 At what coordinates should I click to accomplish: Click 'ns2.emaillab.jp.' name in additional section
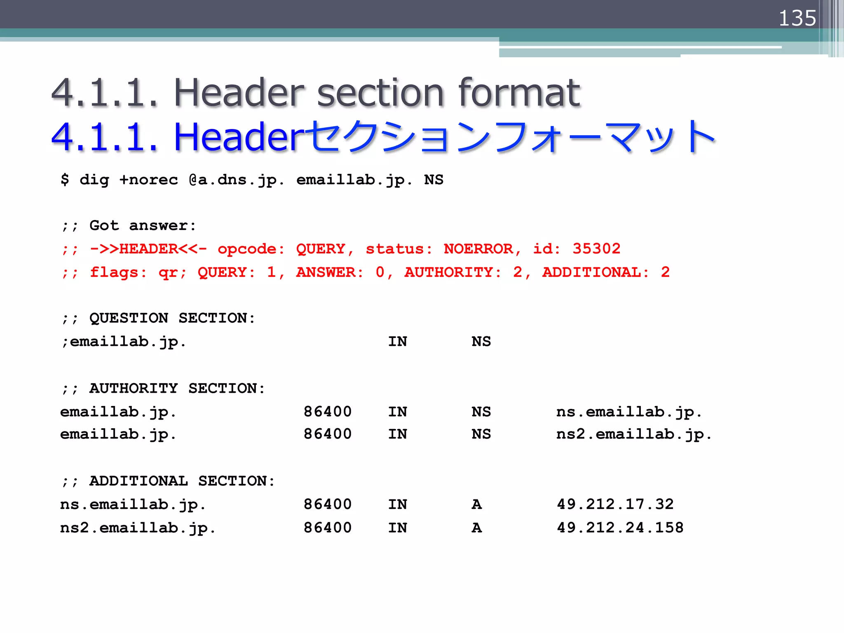[x=138, y=528]
